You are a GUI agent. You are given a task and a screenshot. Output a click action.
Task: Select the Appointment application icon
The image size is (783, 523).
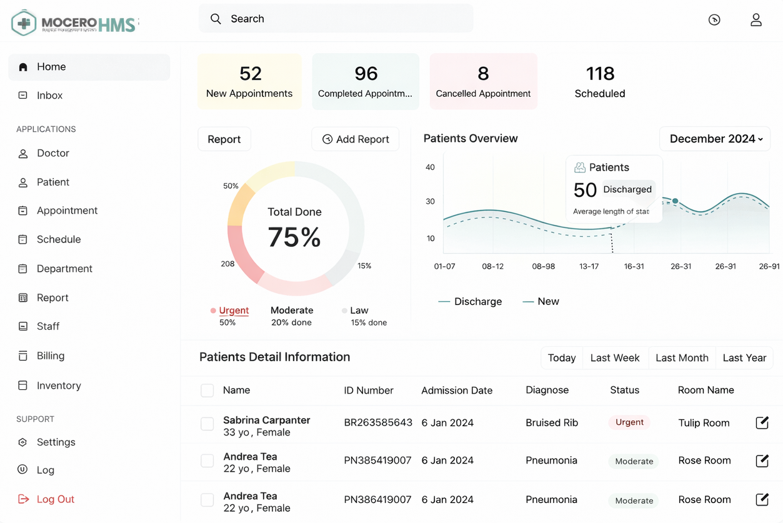[23, 211]
